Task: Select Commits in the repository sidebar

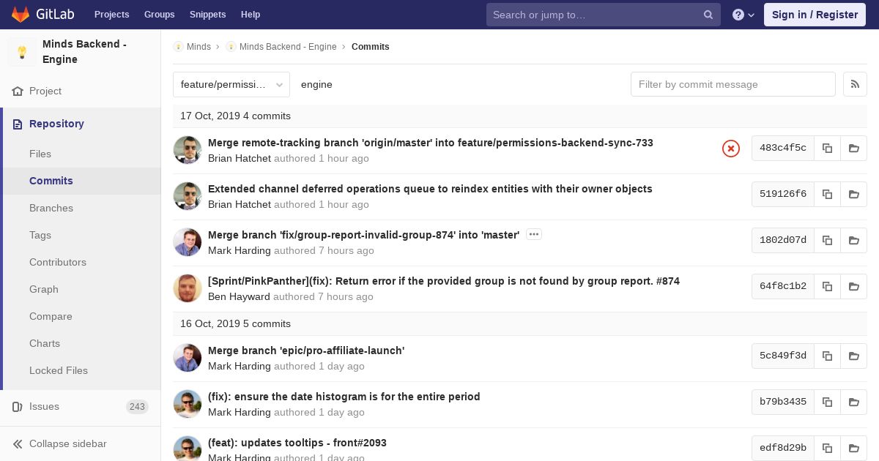Action: coord(51,181)
